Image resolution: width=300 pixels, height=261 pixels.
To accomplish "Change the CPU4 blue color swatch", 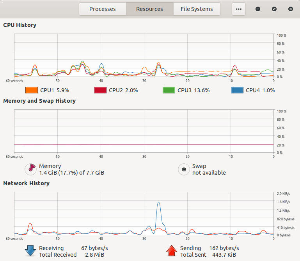I will pyautogui.click(x=237, y=90).
